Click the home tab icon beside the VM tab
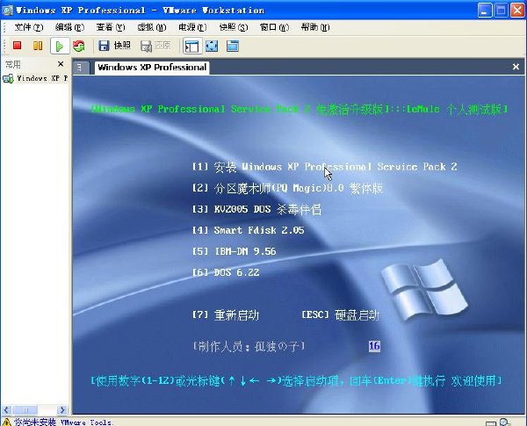 click(81, 68)
